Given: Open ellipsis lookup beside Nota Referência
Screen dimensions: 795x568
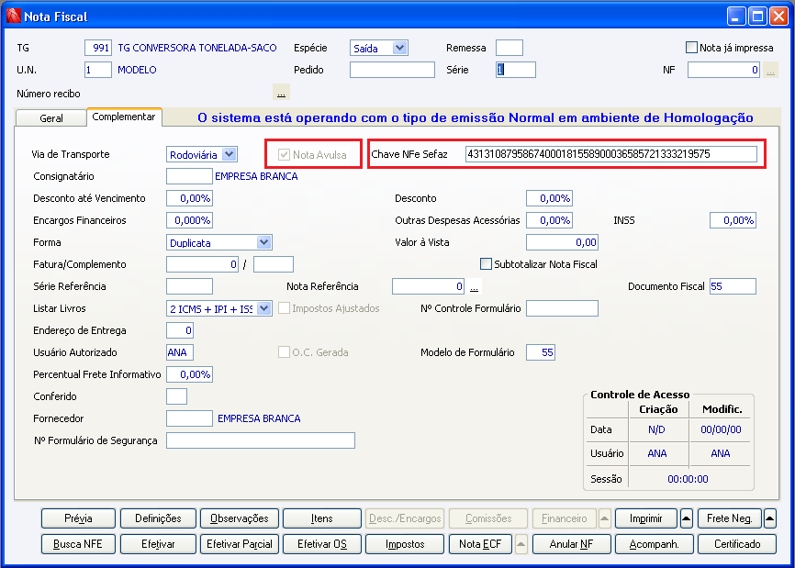Looking at the screenshot, I should (474, 286).
